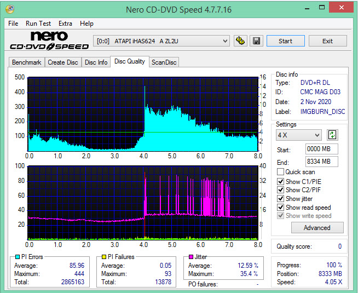The image size is (358, 293).
Task: Click the Advanced settings button
Action: 317,228
